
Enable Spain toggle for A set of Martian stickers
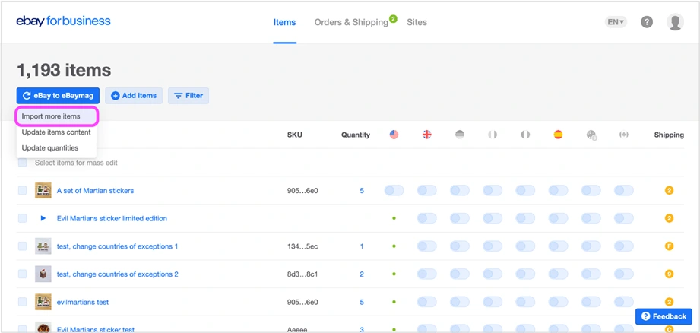coord(558,191)
